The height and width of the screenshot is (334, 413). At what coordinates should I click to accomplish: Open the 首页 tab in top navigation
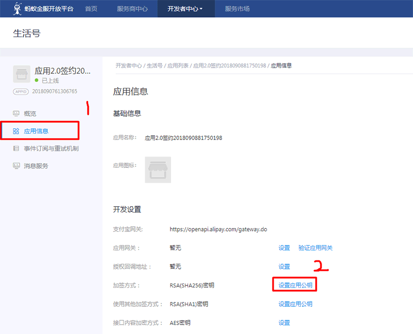[91, 9]
